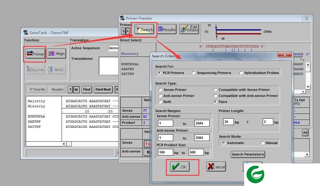Viewport: 320px width, 186px height.
Task: Click the 5' Seq No button
Action: [37, 89]
